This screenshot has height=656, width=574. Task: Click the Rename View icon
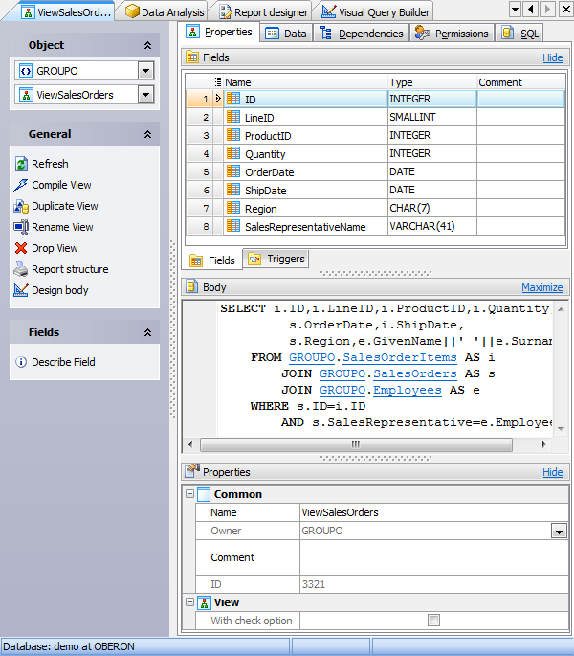coord(21,227)
